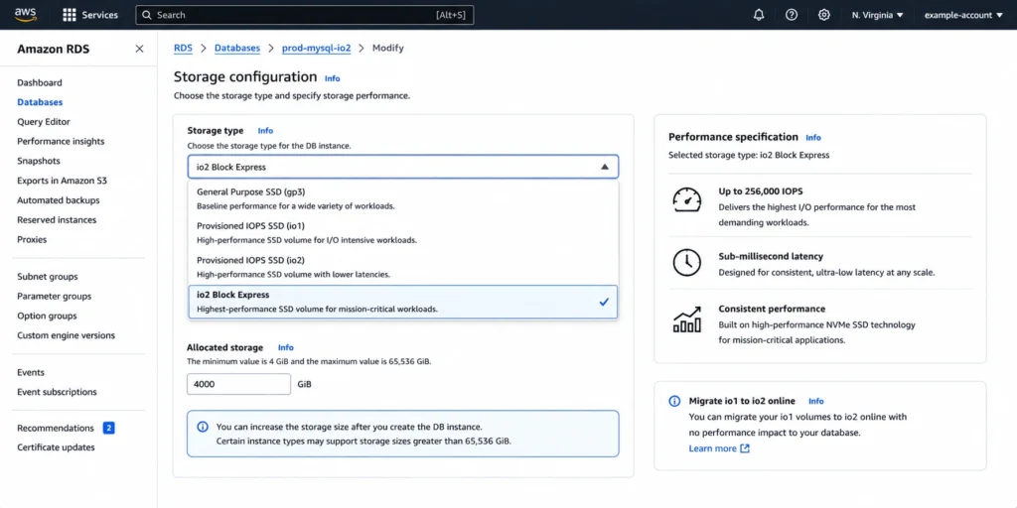Image resolution: width=1017 pixels, height=508 pixels.
Task: Open Certificate updates in the sidebar
Action: 56,447
